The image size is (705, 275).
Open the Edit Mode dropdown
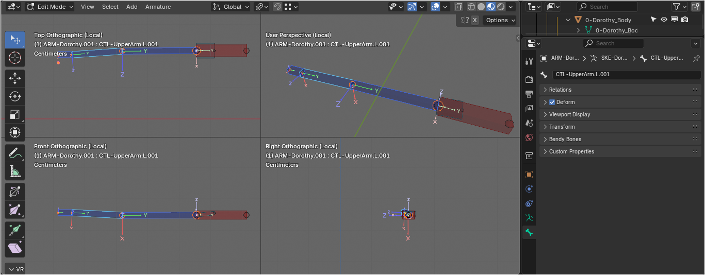[50, 7]
